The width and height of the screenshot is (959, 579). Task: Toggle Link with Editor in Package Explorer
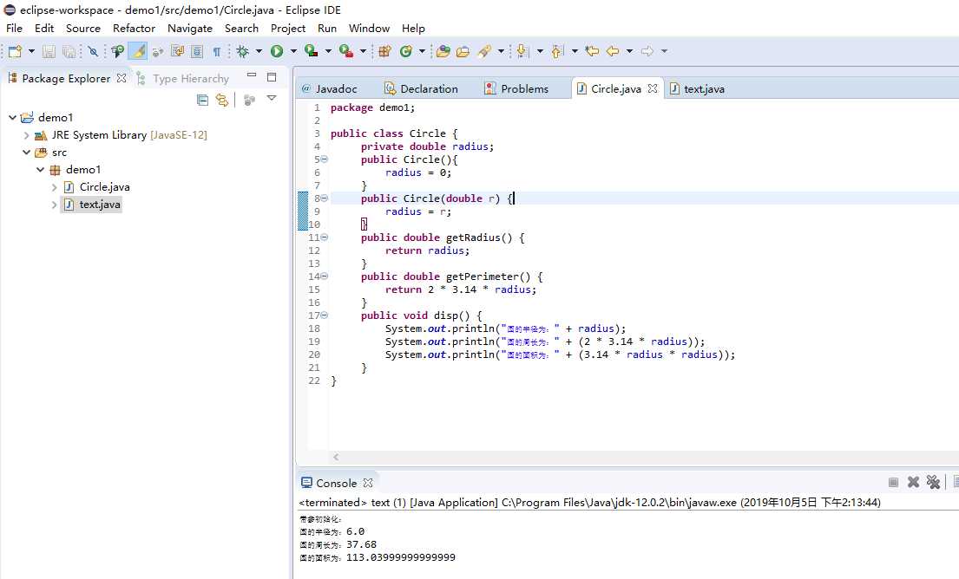click(x=222, y=100)
